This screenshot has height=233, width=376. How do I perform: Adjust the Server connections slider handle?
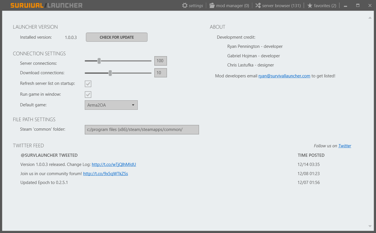[99, 61]
